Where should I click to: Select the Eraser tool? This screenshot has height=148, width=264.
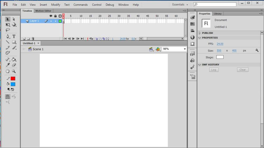coord(14,65)
